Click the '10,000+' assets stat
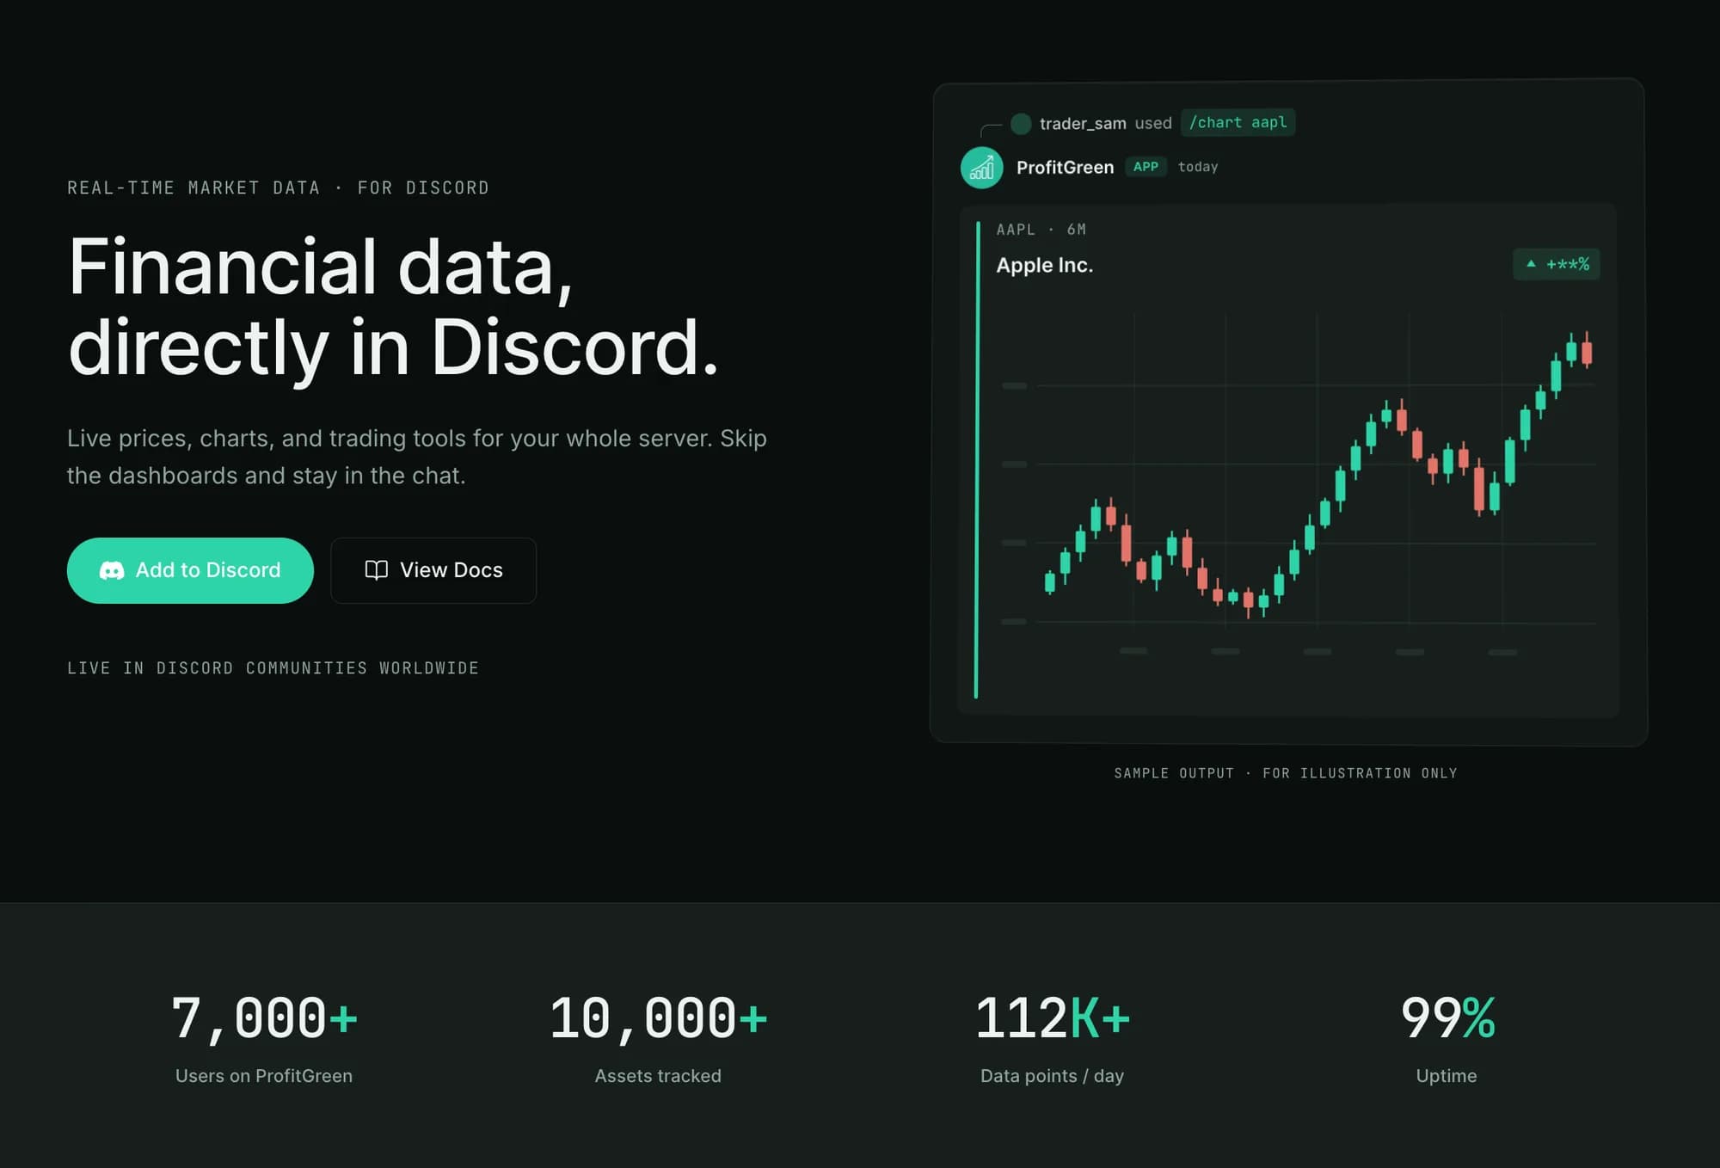This screenshot has width=1720, height=1168. point(658,1018)
